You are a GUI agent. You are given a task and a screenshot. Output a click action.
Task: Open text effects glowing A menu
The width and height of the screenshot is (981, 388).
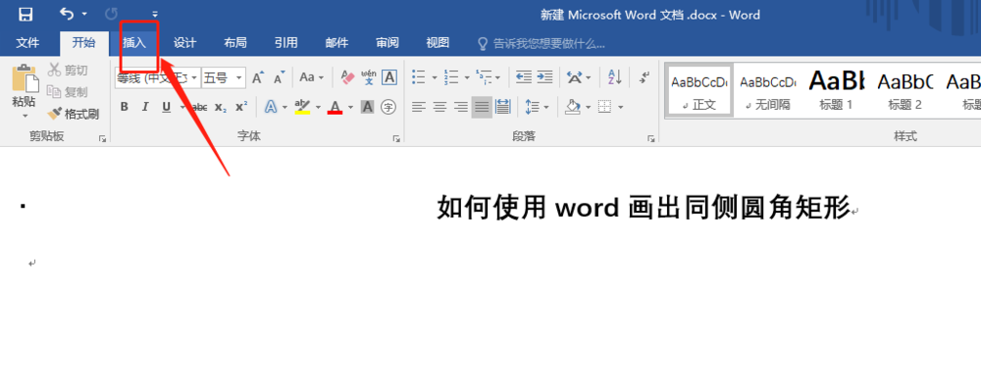271,107
